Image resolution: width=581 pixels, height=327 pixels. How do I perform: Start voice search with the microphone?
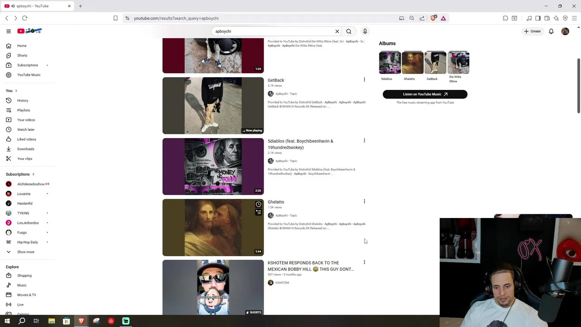[x=365, y=31]
